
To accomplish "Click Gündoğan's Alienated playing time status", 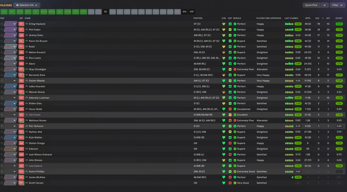I will (262, 69).
